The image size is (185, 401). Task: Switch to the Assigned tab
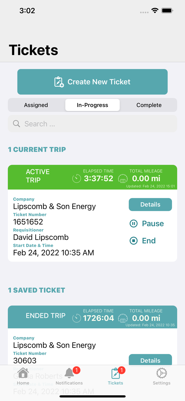click(x=36, y=105)
